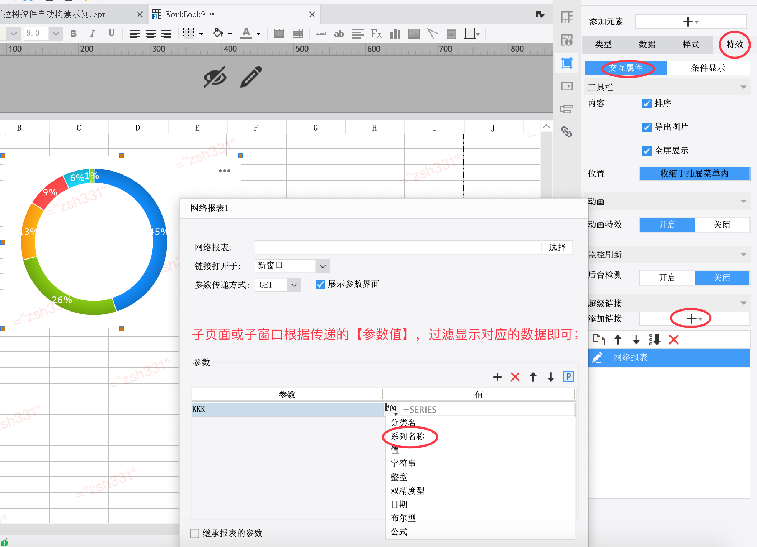This screenshot has width=757, height=547.
Task: Select the KKK parameter row
Action: click(287, 410)
